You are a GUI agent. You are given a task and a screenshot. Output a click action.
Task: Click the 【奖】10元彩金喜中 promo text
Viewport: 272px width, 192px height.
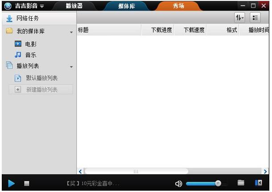click(x=93, y=184)
